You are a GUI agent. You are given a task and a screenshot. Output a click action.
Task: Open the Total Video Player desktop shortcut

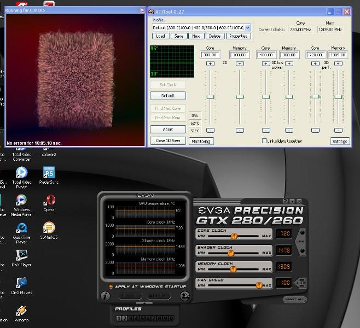pos(21,177)
